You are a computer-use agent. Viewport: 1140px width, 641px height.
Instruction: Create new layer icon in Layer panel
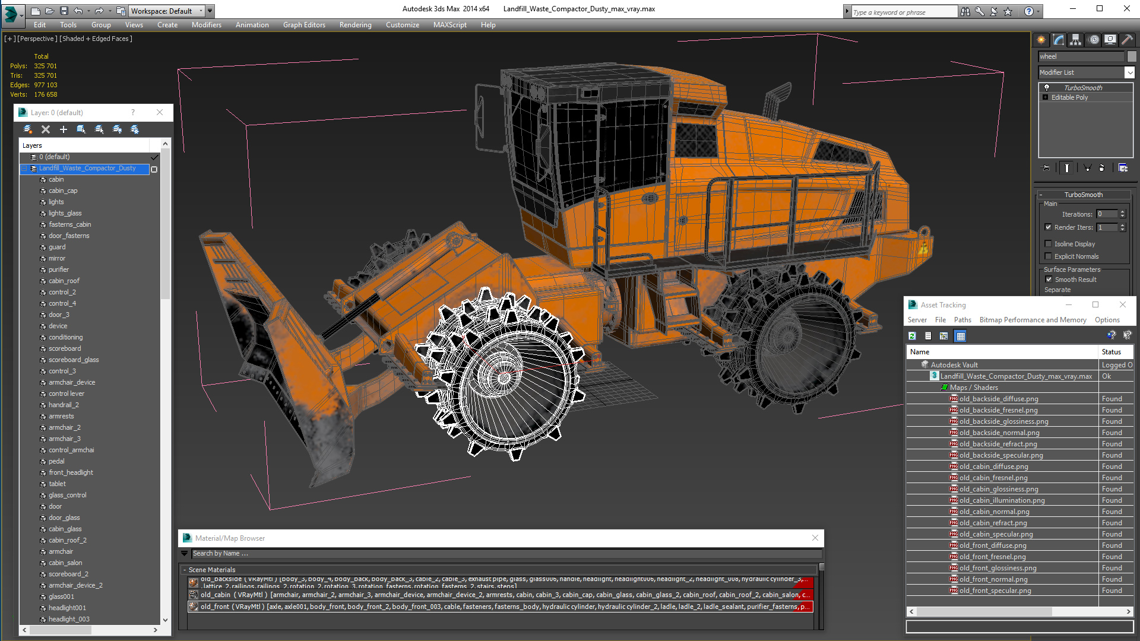click(27, 129)
